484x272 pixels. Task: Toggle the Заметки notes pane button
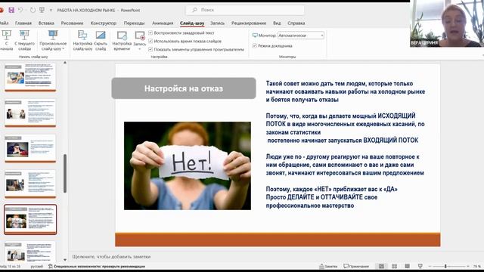coord(328,266)
